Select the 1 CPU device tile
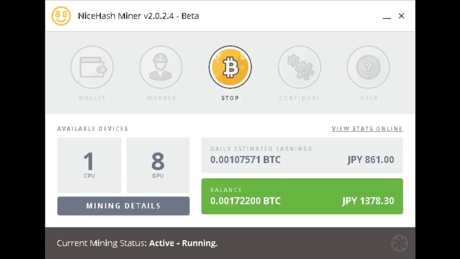The height and width of the screenshot is (259, 460). click(x=89, y=165)
